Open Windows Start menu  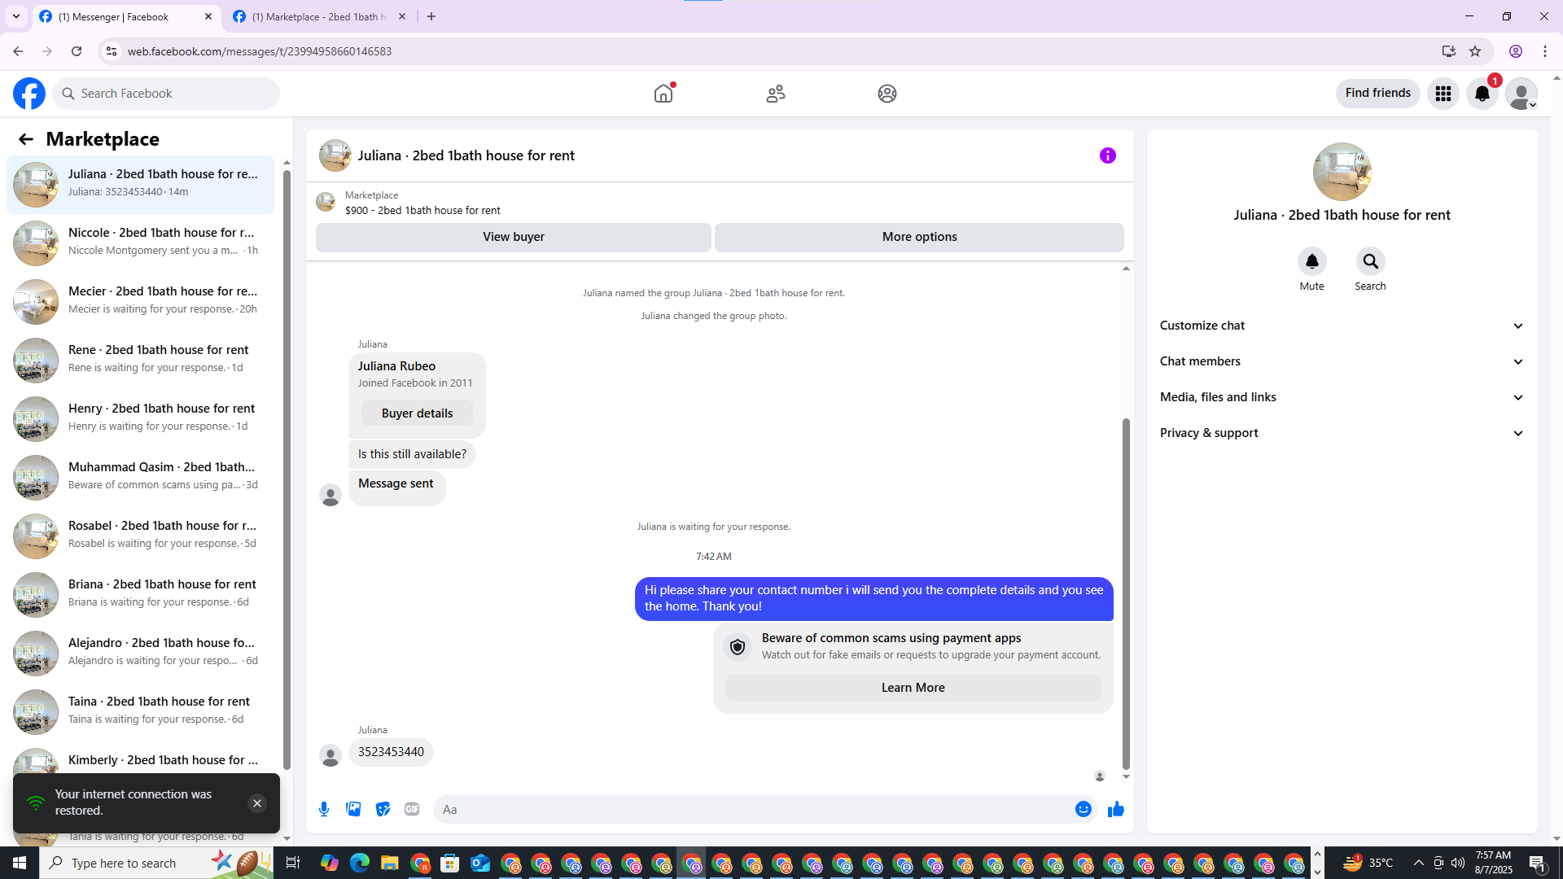tap(20, 863)
